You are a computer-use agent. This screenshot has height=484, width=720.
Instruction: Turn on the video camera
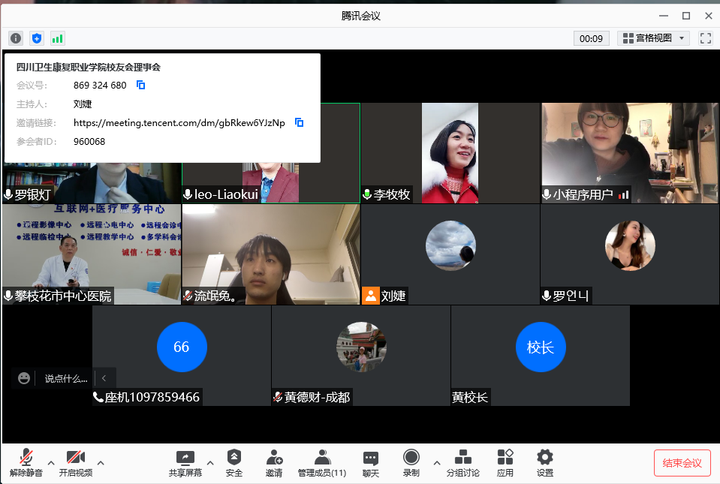(x=75, y=462)
